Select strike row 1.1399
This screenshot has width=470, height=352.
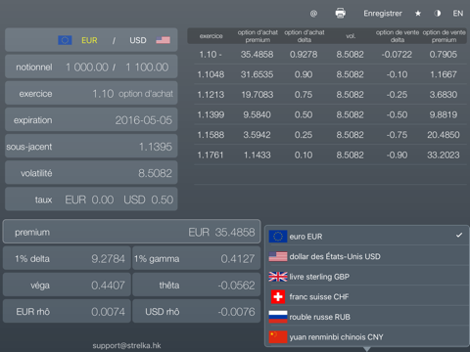tap(330, 114)
